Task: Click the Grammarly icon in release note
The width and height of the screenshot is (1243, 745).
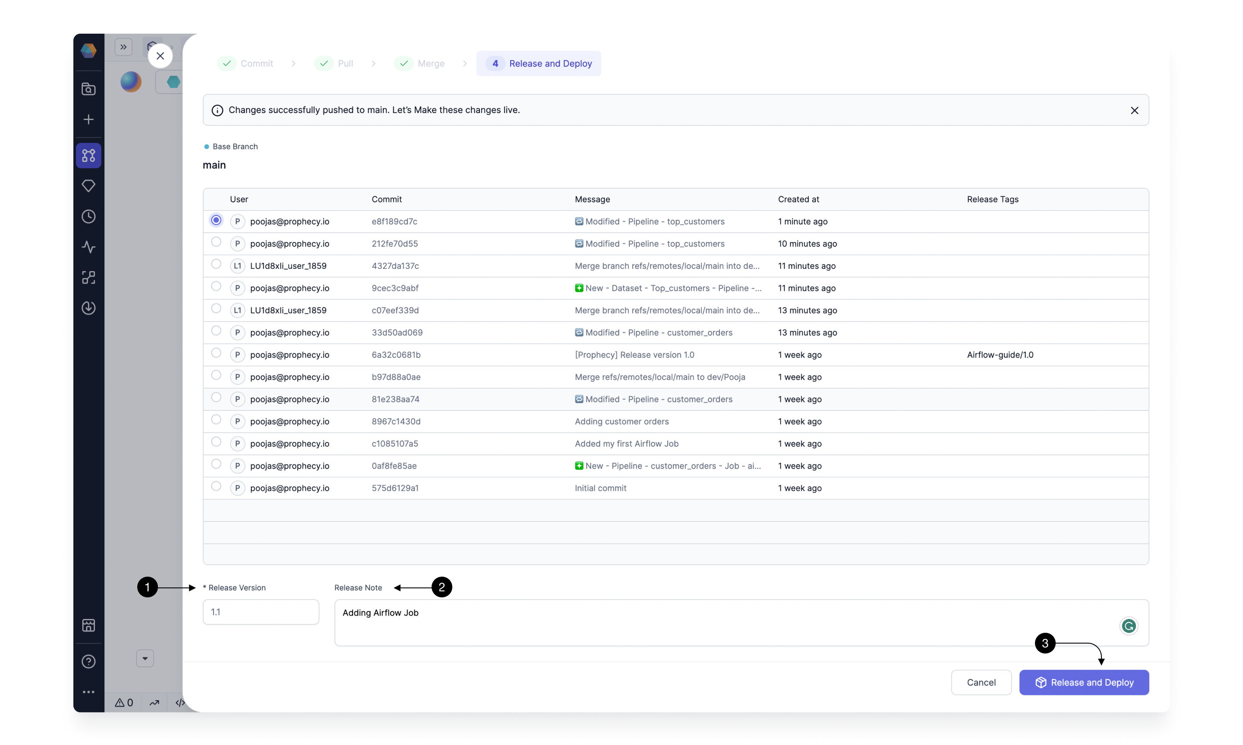Action: pos(1129,625)
